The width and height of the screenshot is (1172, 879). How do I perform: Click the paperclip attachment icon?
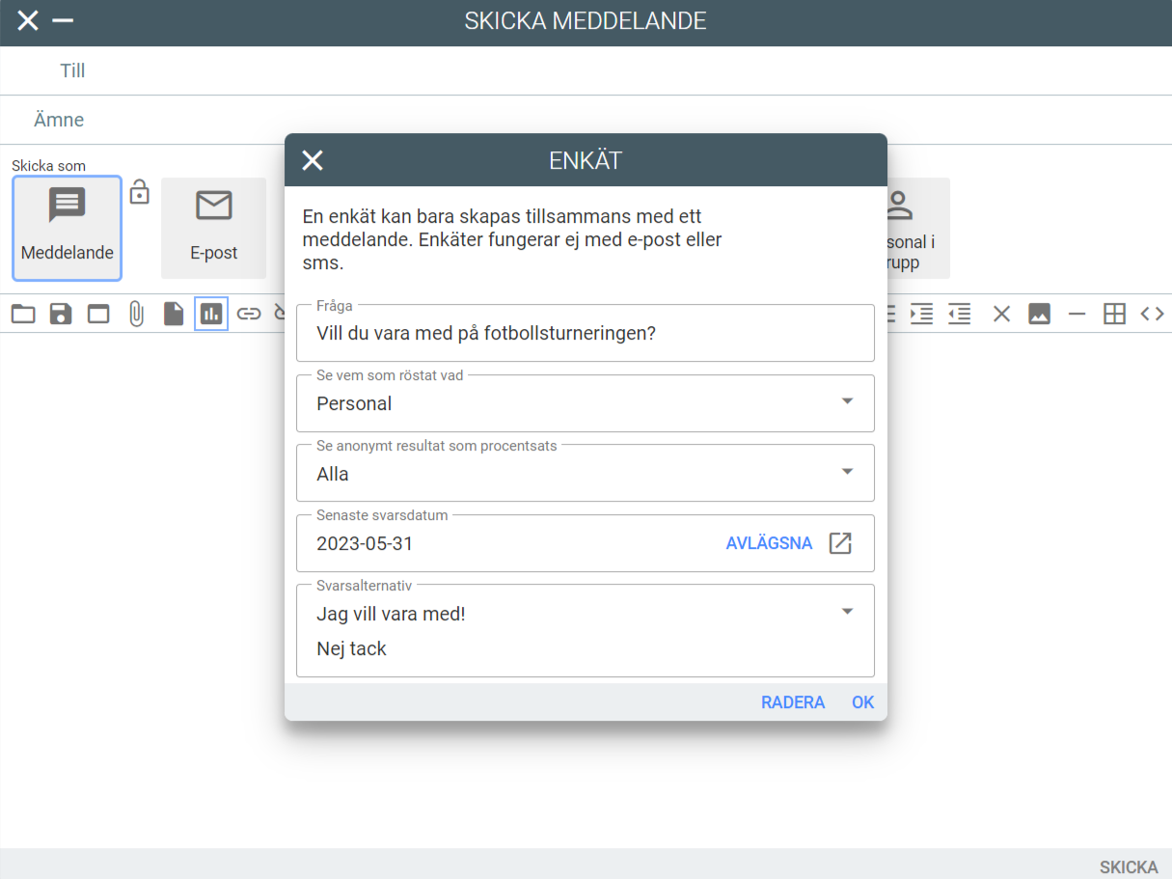point(136,314)
